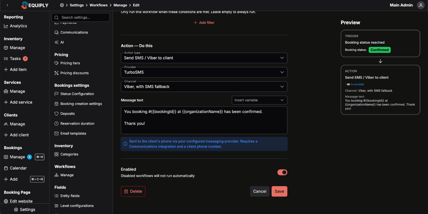Open Inventory Manage in sidebar
This screenshot has height=214, width=428.
tap(14, 48)
